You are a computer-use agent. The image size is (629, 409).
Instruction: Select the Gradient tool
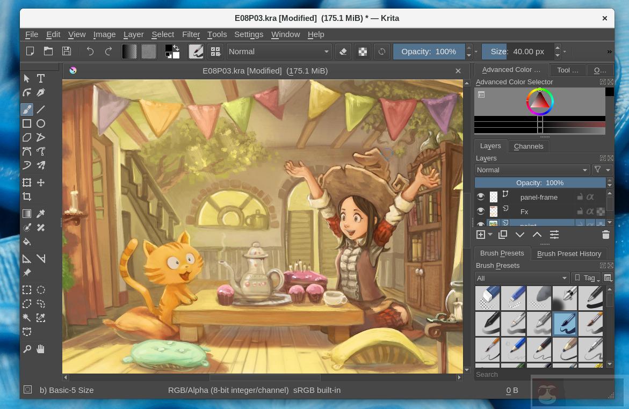coord(27,213)
